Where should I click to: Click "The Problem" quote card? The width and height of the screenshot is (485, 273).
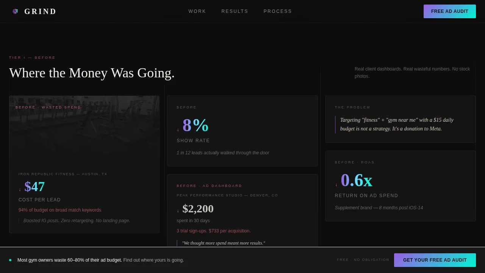point(401,119)
